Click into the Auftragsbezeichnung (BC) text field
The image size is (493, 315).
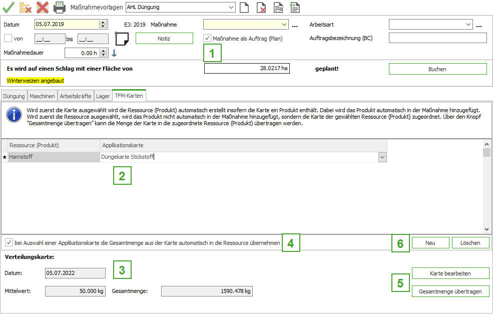pos(437,38)
